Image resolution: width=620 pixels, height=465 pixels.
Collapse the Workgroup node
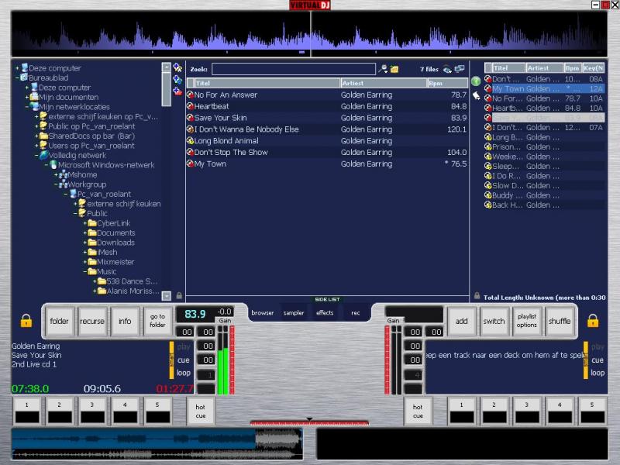(56, 184)
